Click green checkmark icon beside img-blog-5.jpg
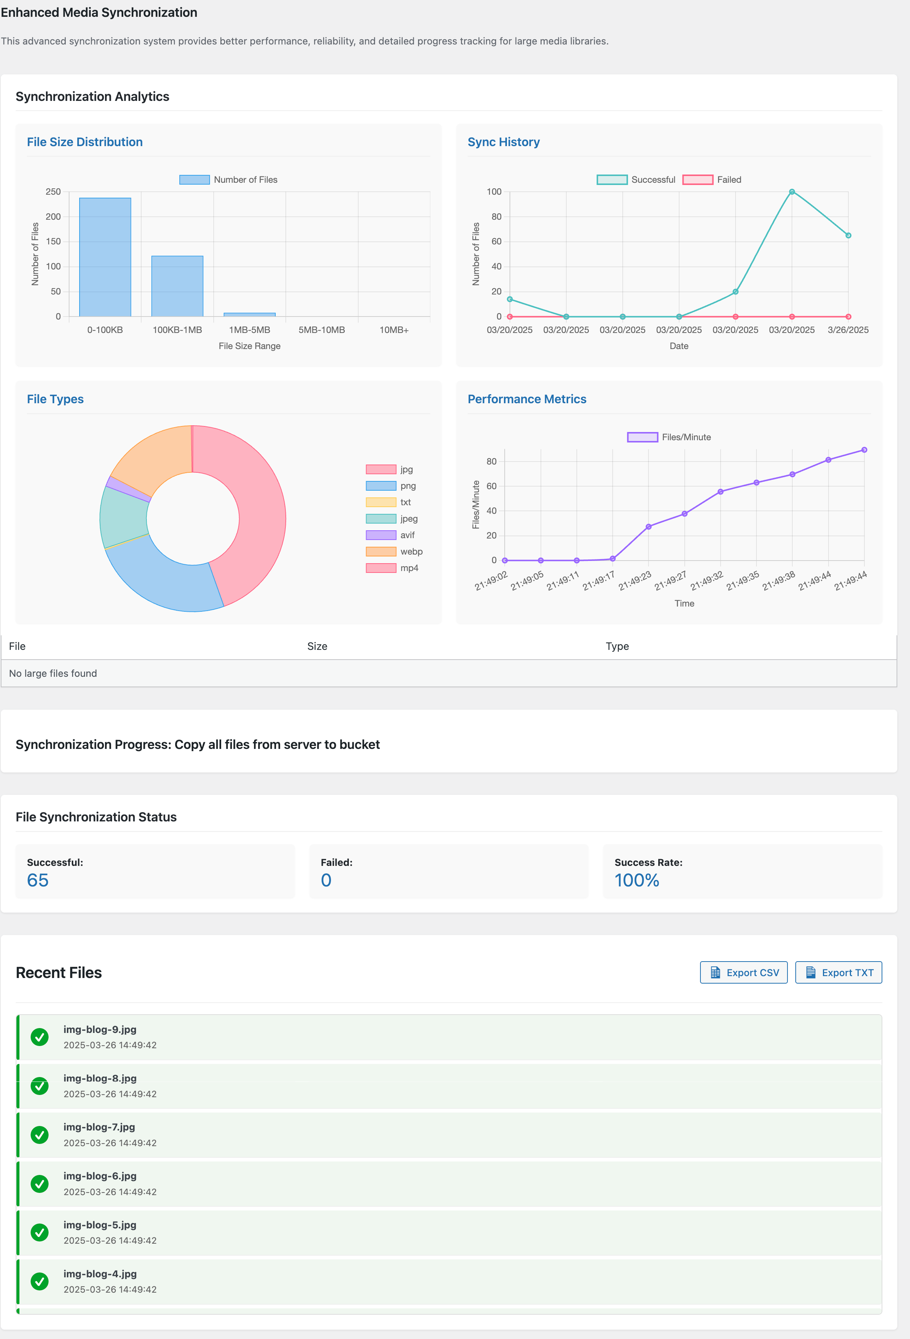Screen dimensions: 910x1339 click(x=40, y=1232)
